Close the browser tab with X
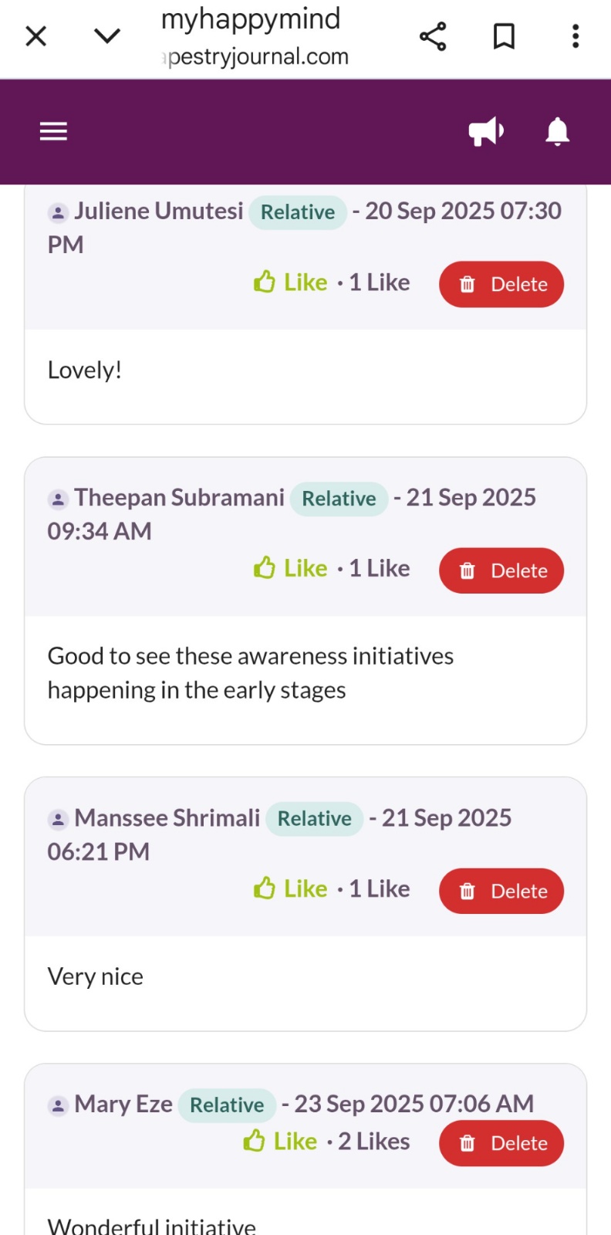Screen dimensions: 611x1235 click(36, 36)
